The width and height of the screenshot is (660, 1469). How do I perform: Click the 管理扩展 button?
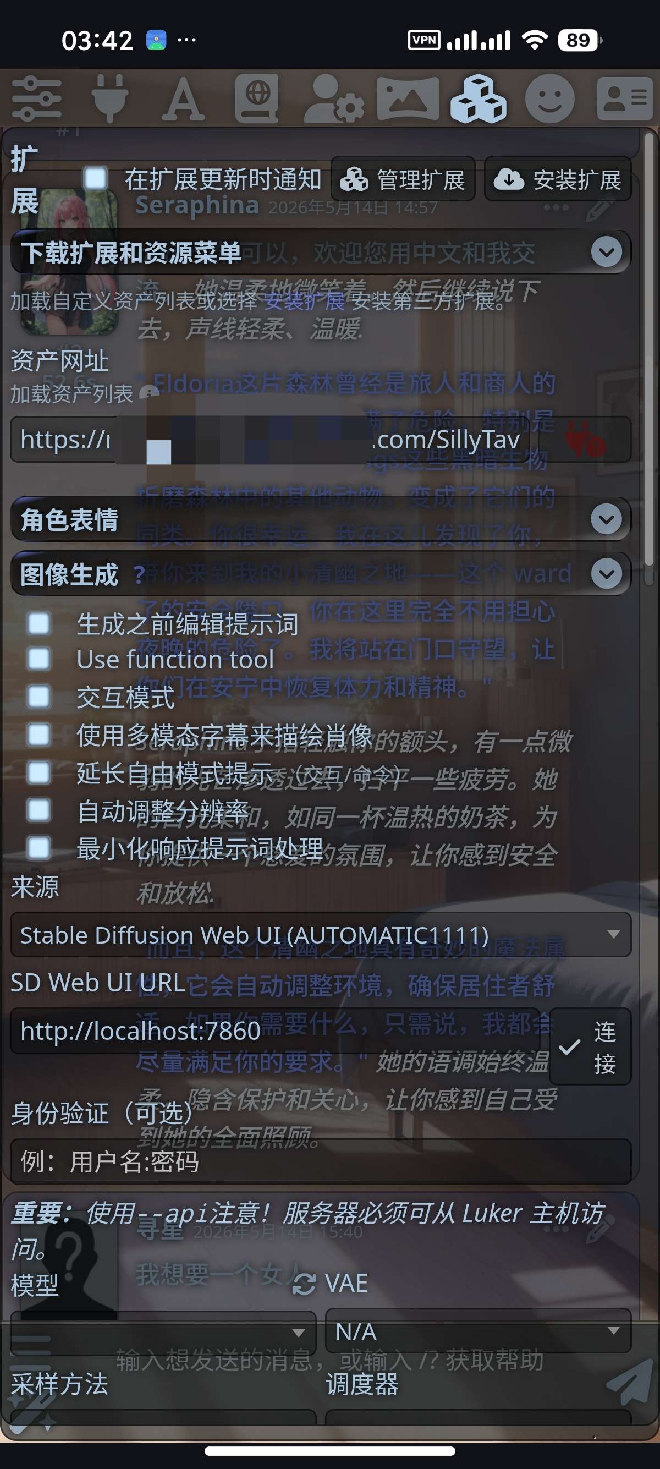(x=404, y=179)
